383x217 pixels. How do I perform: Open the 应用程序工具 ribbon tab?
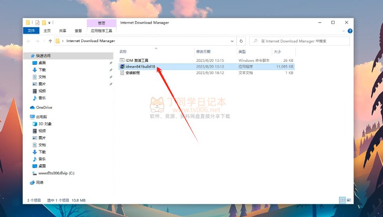(101, 31)
